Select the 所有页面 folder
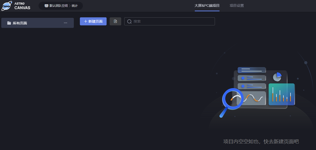316x150 pixels. tap(38, 23)
